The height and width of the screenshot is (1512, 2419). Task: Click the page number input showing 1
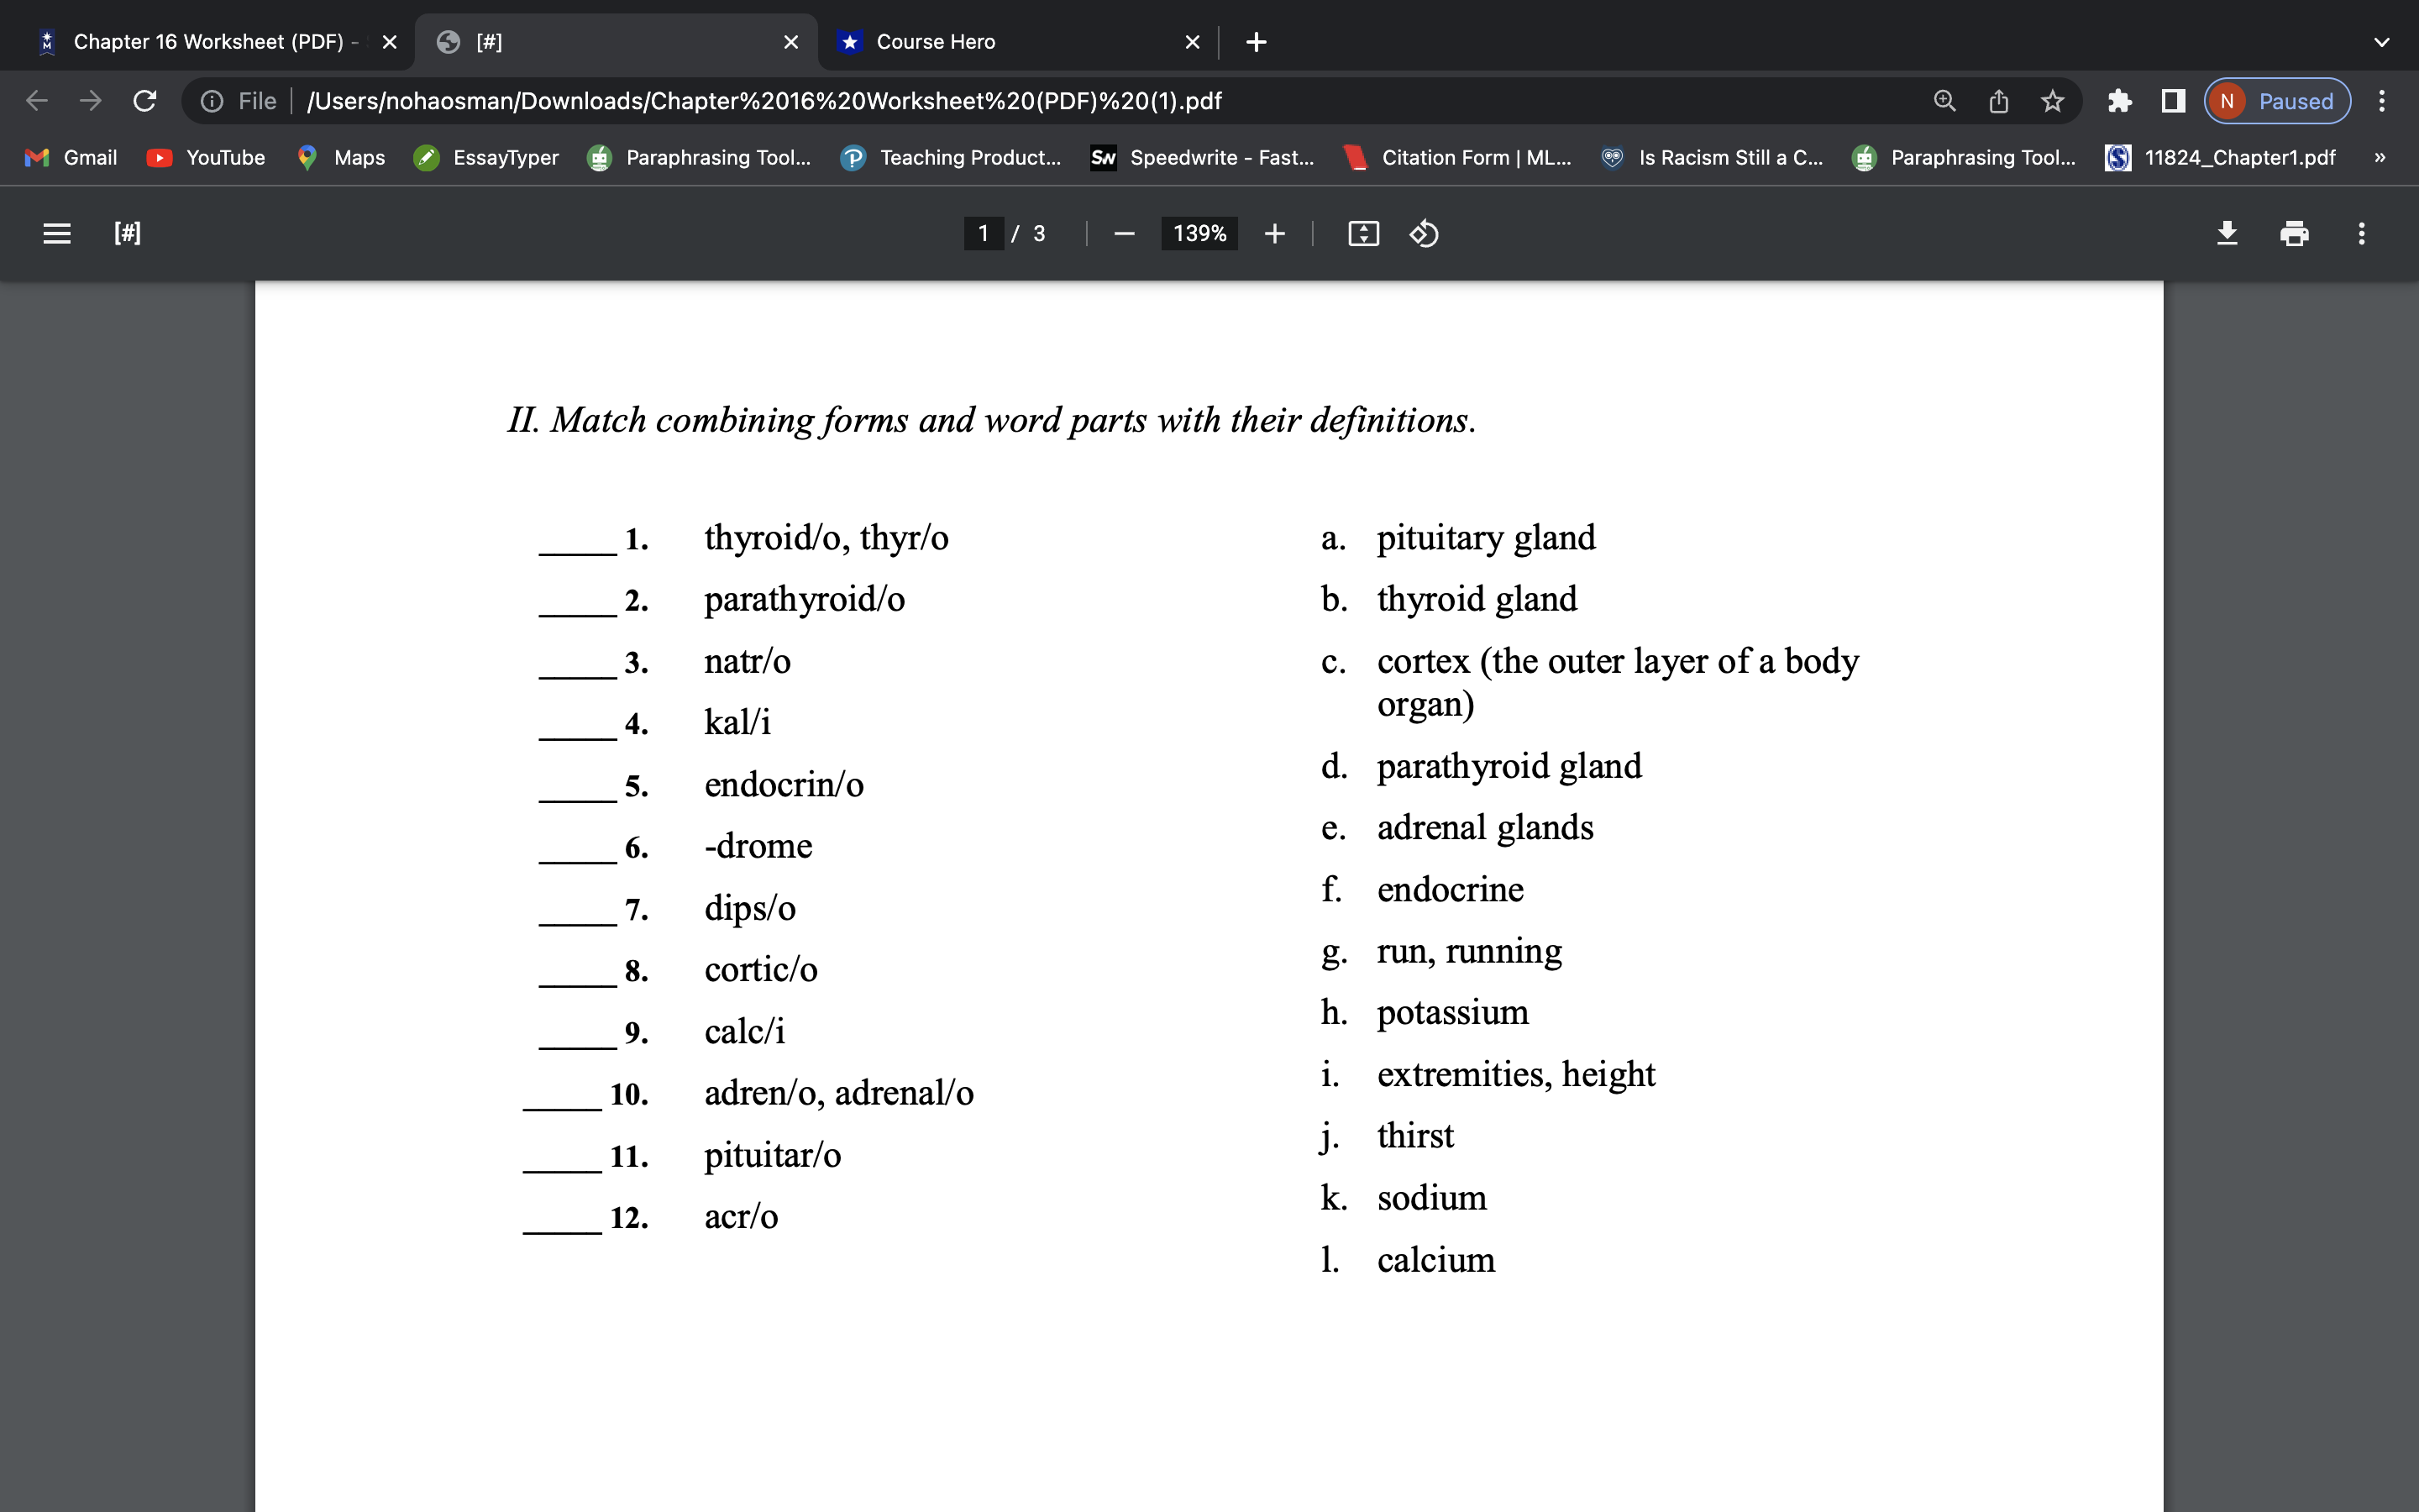[x=984, y=233]
